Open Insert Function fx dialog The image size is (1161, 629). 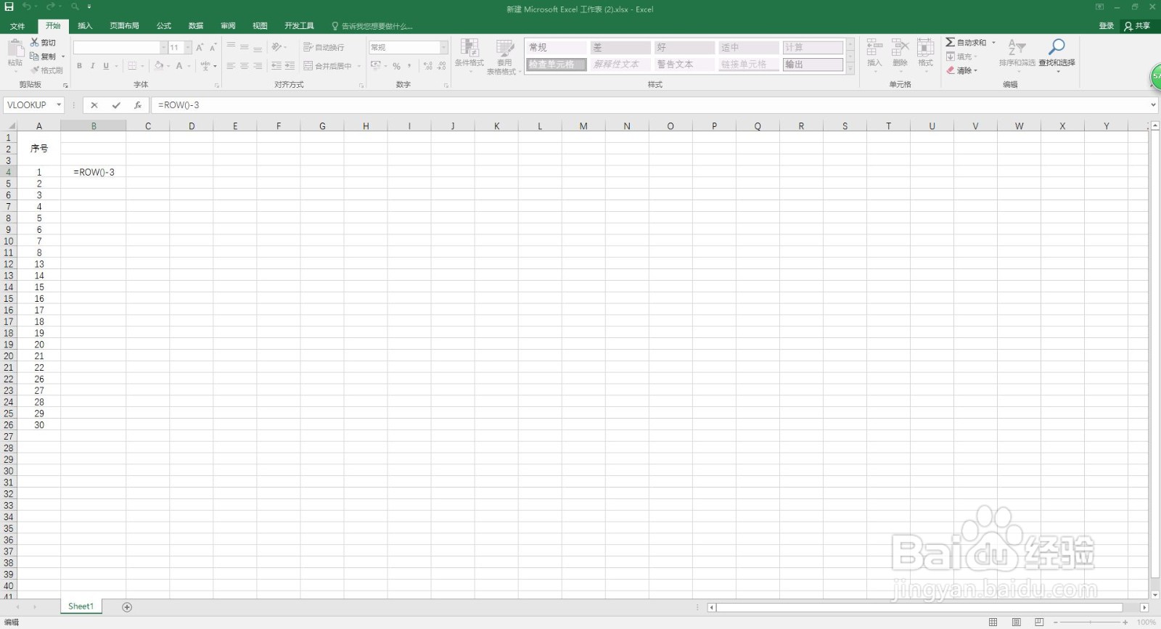click(x=138, y=105)
